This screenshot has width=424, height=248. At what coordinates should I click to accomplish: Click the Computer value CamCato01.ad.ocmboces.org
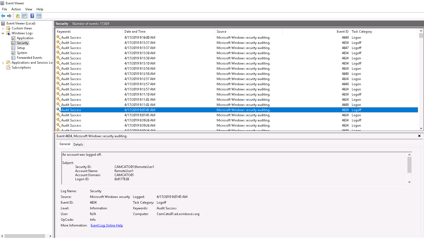pyautogui.click(x=178, y=214)
